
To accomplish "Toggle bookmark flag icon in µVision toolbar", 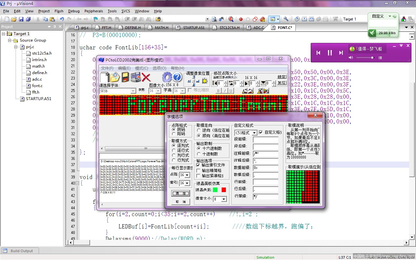I will pos(96,19).
